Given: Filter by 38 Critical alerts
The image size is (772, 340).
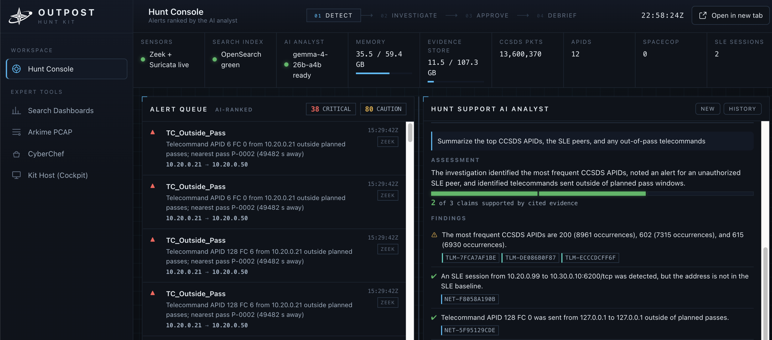Looking at the screenshot, I should (331, 109).
